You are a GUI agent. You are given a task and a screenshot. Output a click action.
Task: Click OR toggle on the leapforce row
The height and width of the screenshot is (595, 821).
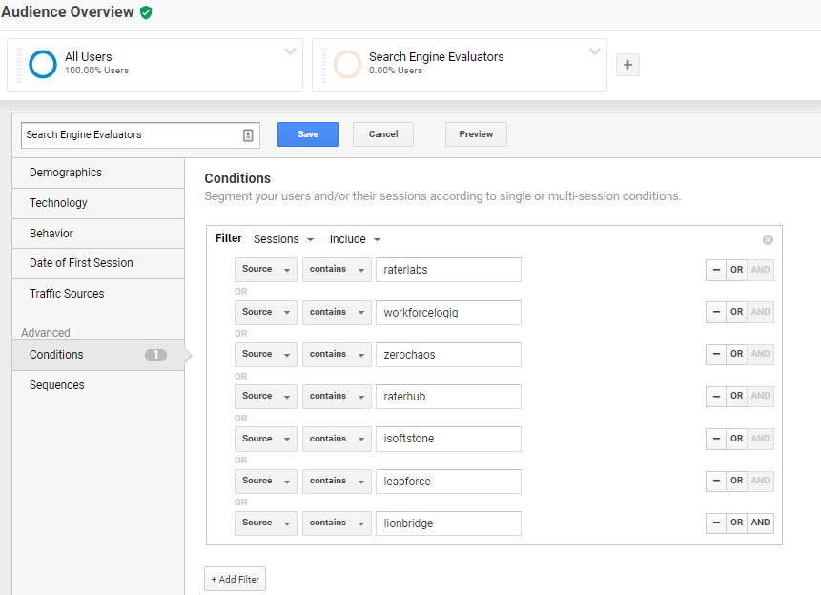click(x=736, y=481)
